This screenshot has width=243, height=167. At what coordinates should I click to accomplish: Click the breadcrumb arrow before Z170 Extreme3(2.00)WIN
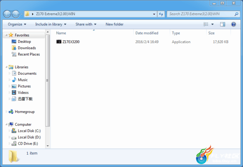click(x=33, y=14)
